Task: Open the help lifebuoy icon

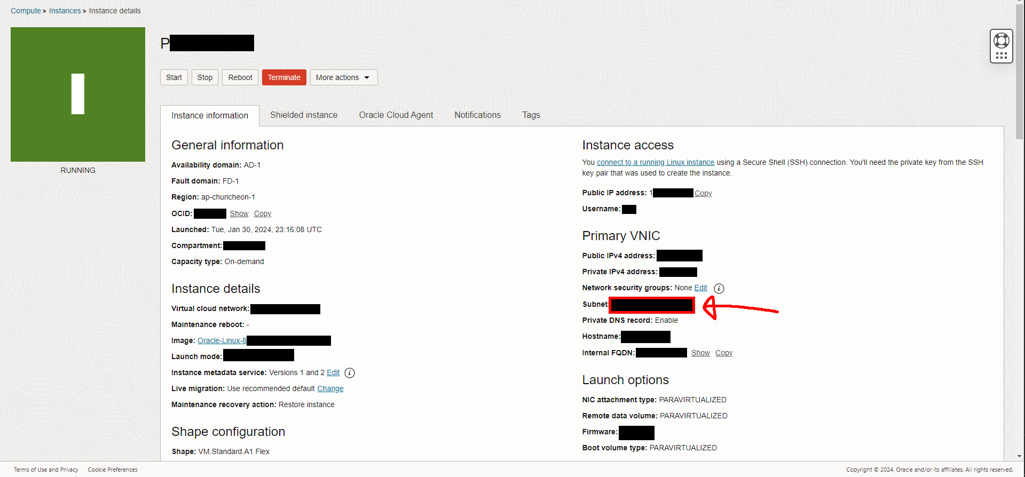Action: coord(1001,40)
